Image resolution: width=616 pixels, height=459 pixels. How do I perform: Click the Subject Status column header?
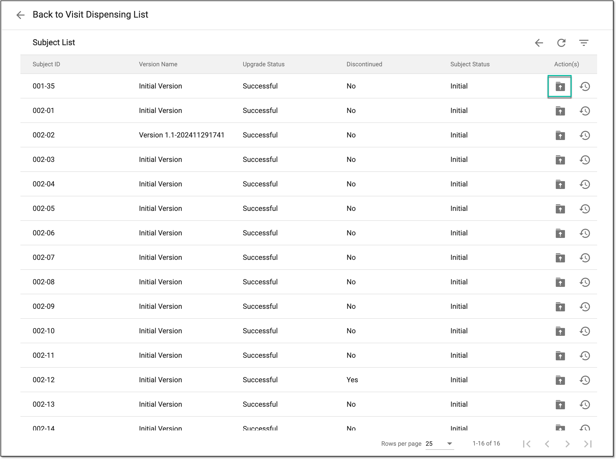tap(470, 64)
